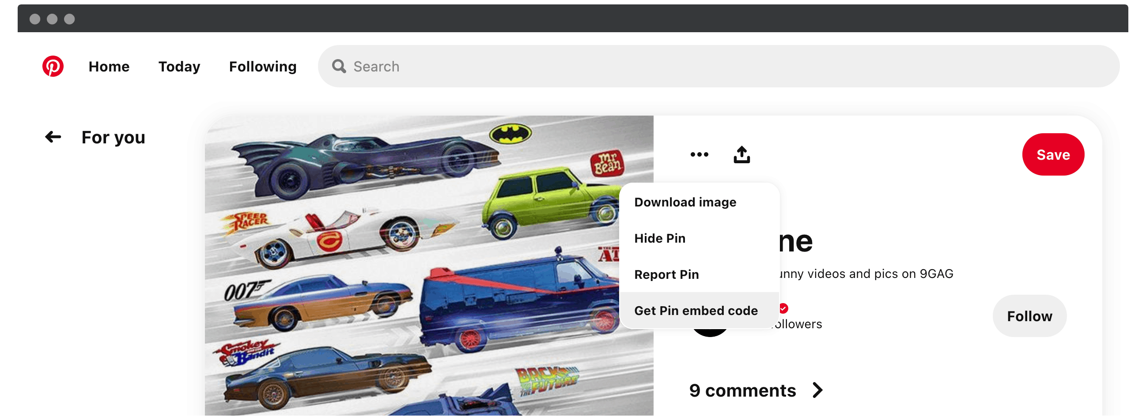
Task: Open the Today tab
Action: [x=179, y=66]
